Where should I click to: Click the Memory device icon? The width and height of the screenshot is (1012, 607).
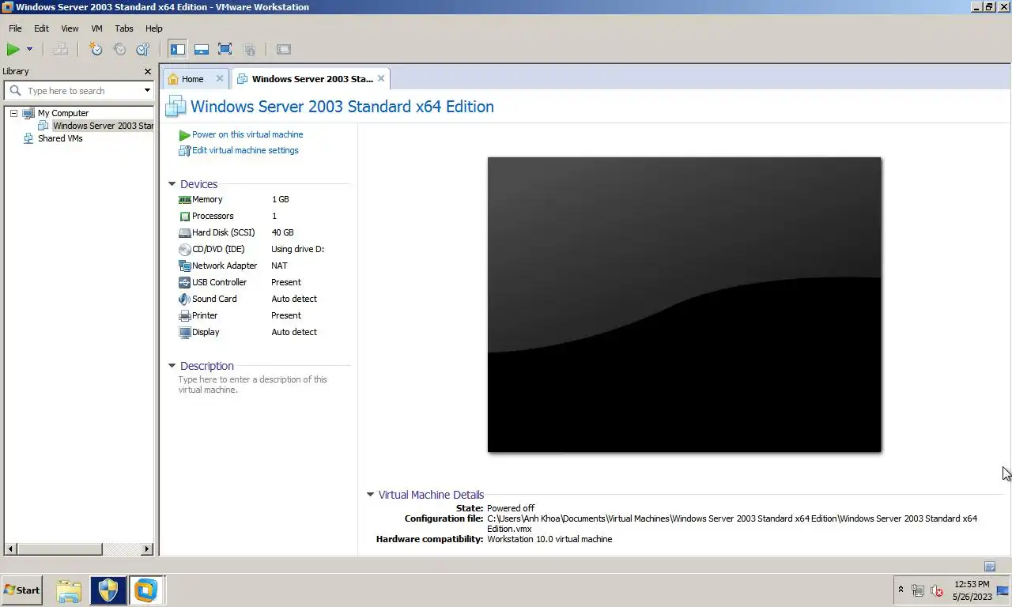[185, 200]
